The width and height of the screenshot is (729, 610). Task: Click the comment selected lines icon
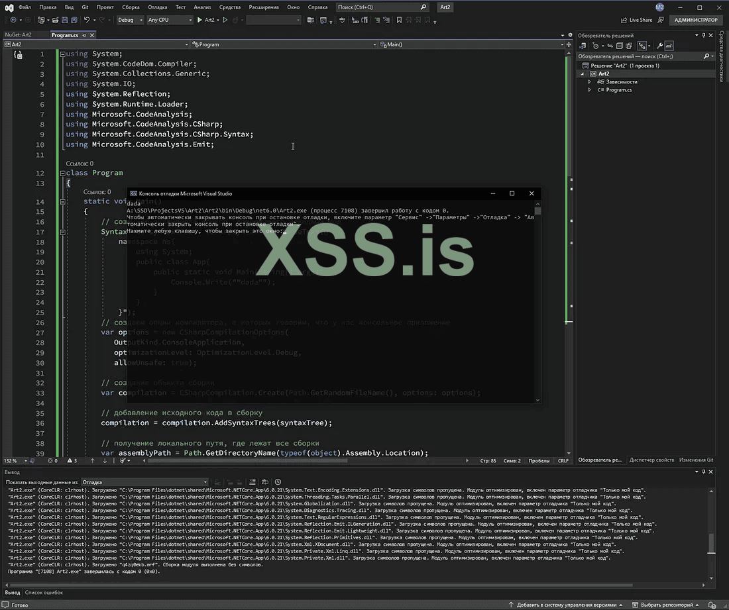(x=377, y=20)
